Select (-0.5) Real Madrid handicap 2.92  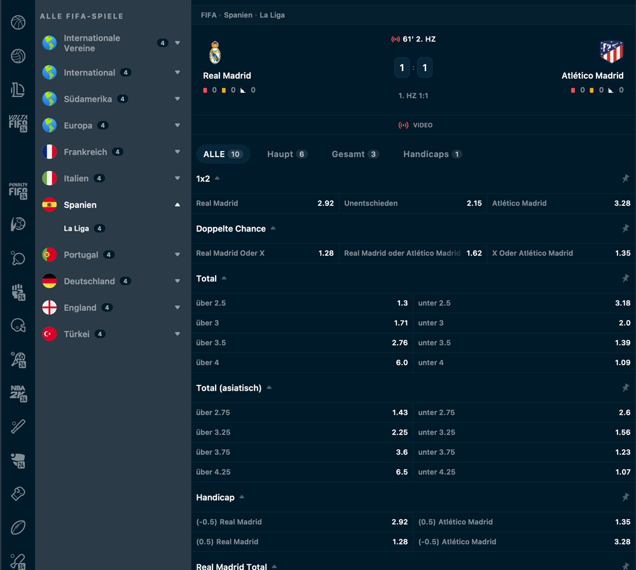tap(302, 522)
